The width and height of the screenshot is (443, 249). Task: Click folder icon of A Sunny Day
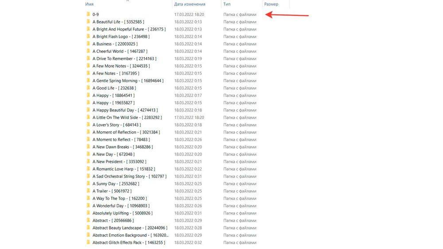88,183
